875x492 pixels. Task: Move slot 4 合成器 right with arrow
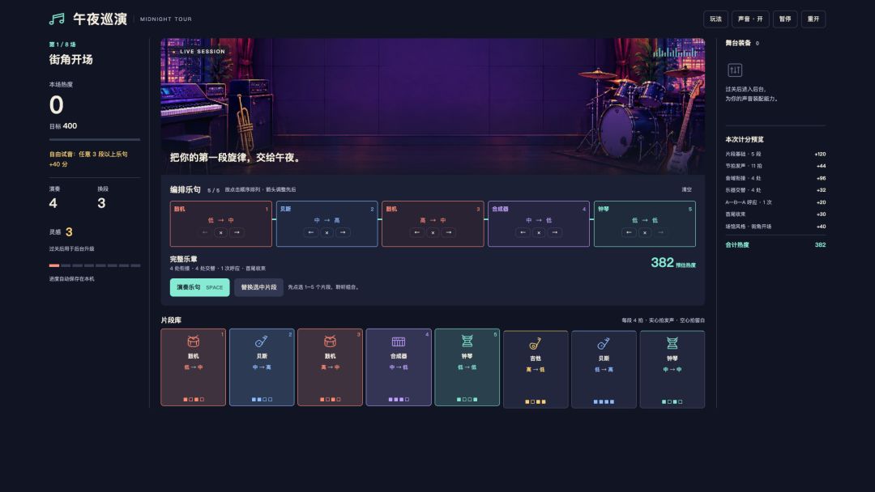(555, 232)
